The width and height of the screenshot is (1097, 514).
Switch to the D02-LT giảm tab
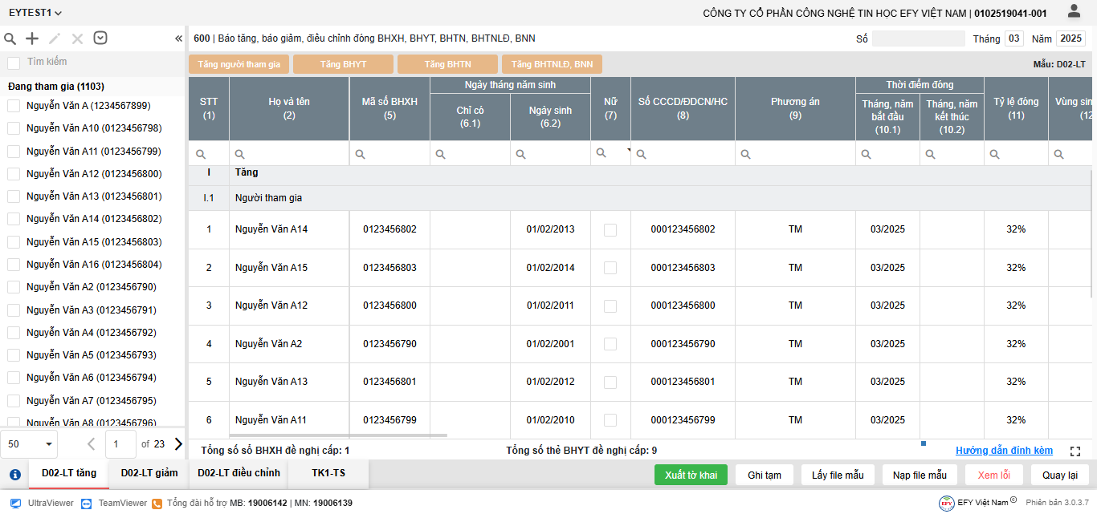149,473
